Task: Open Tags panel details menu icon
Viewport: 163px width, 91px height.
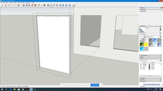Action: pyautogui.click(x=160, y=60)
